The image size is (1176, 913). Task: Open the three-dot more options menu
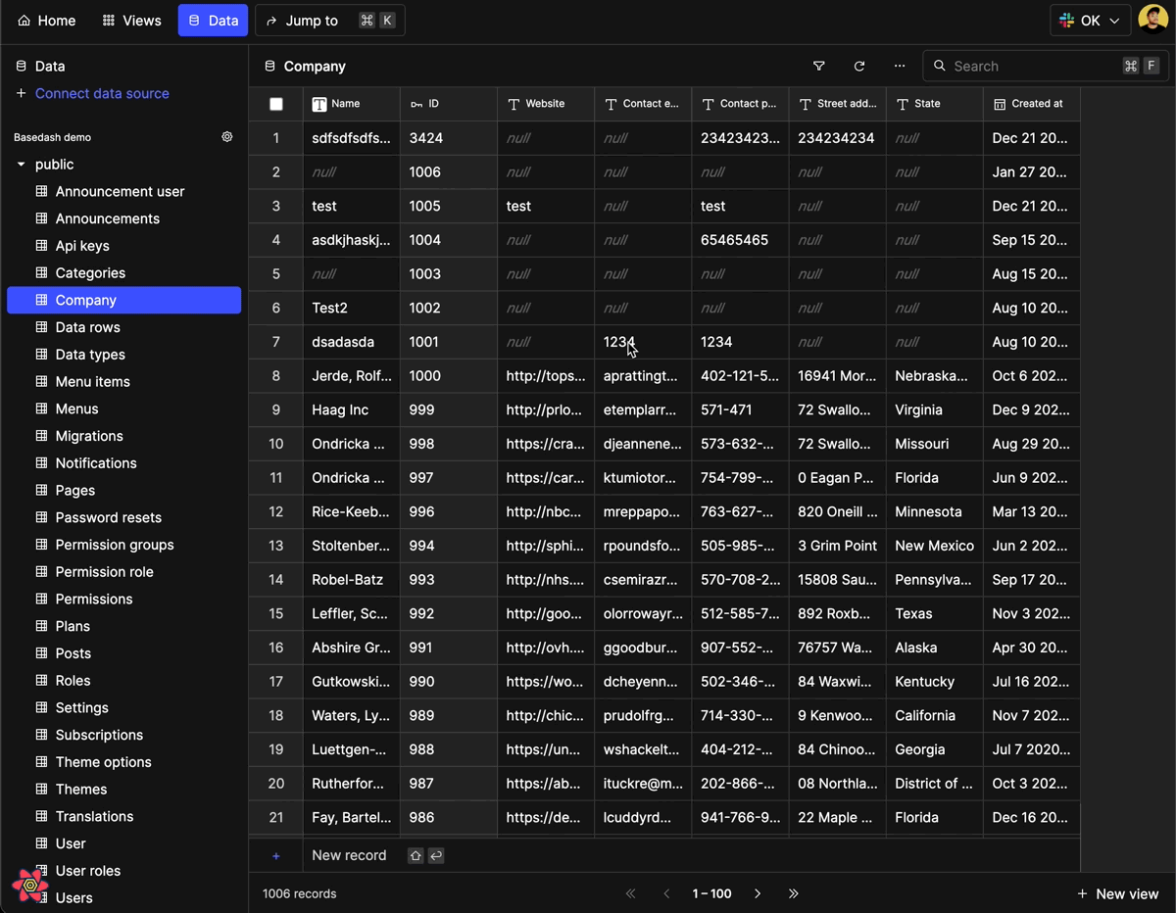click(900, 67)
